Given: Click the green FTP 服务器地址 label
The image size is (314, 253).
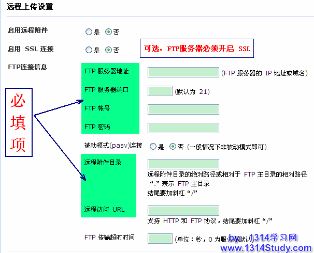Looking at the screenshot, I should [106, 71].
